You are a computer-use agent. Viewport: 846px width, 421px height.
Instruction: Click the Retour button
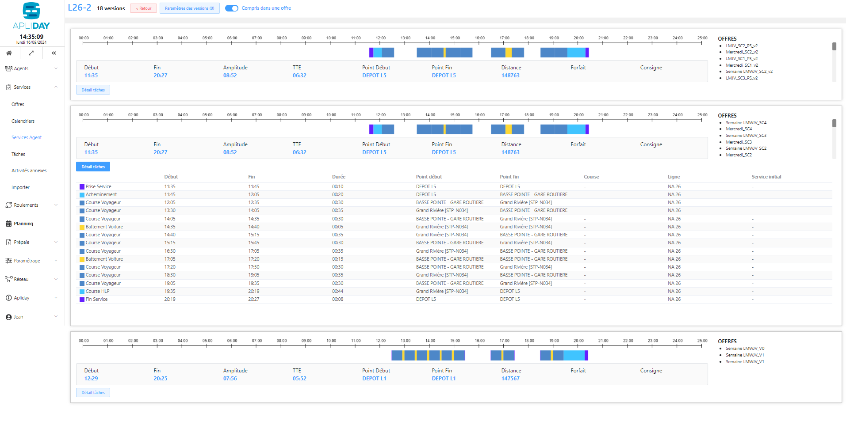(143, 8)
